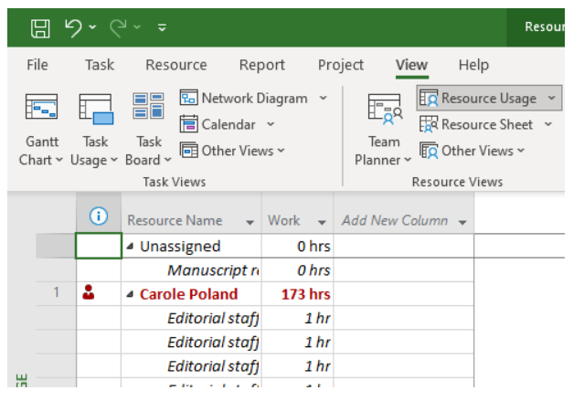Viewport: 584px width, 401px height.
Task: Click the selected empty indicator cell for Unassigned
Action: coord(99,246)
